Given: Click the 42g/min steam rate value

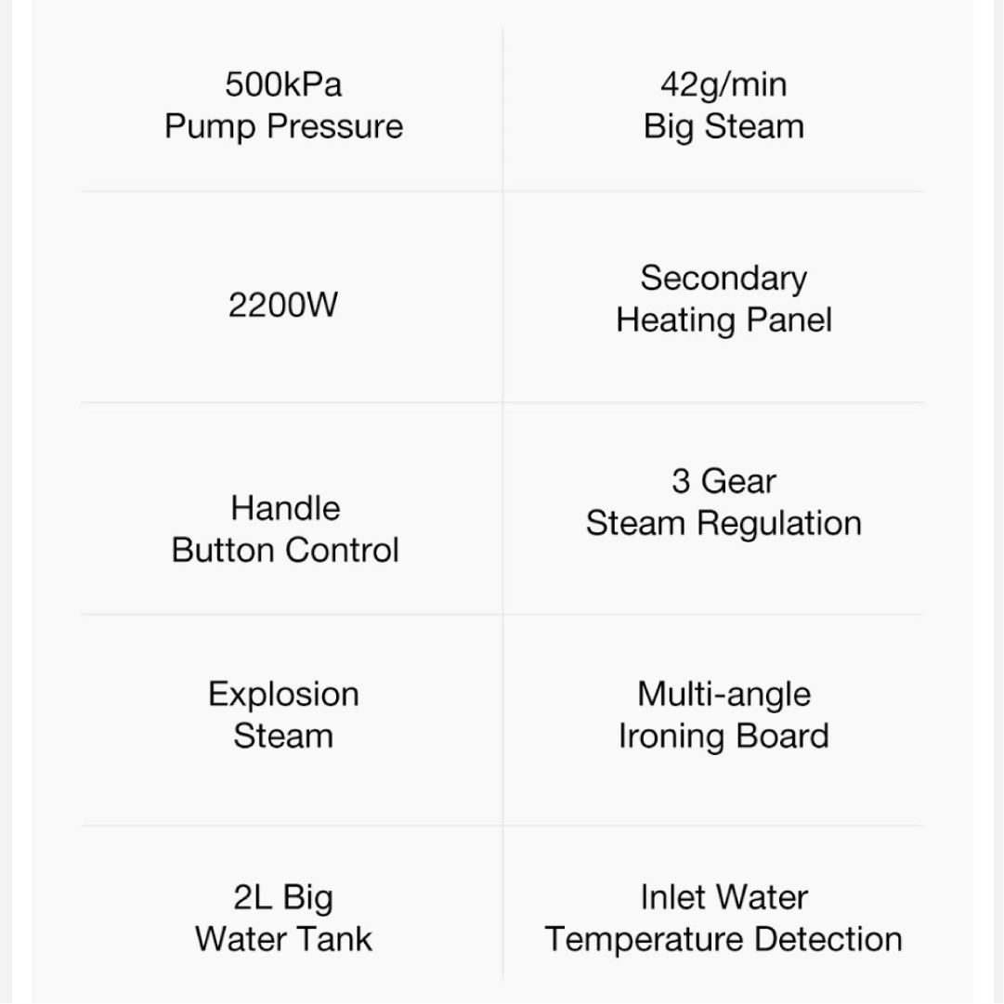Looking at the screenshot, I should click(x=724, y=85).
